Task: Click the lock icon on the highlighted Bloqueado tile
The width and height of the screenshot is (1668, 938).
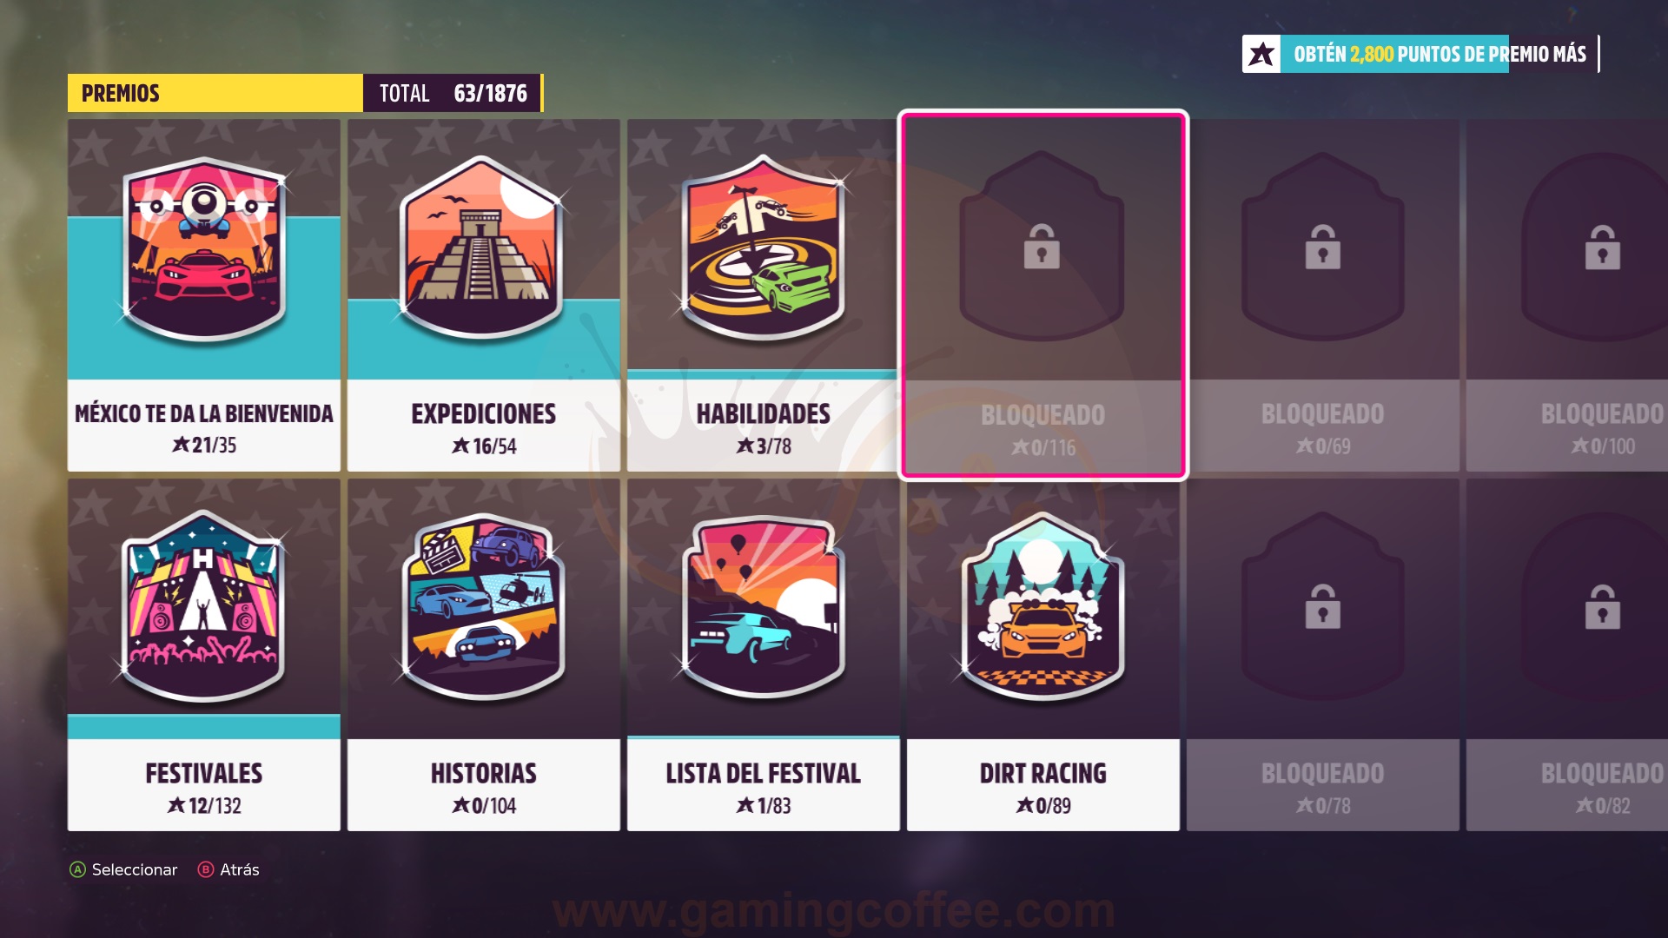Action: 1042,247
